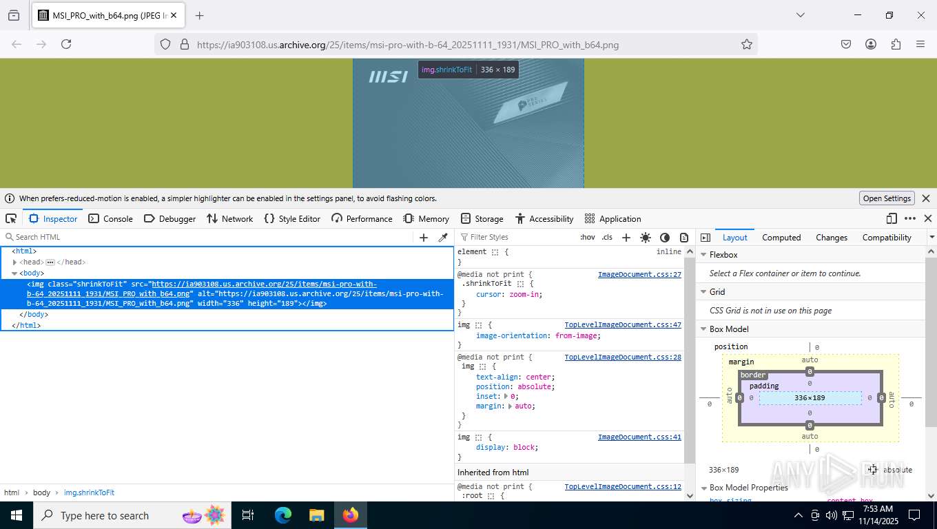The height and width of the screenshot is (529, 937).
Task: Open a new browser tab
Action: pyautogui.click(x=199, y=15)
